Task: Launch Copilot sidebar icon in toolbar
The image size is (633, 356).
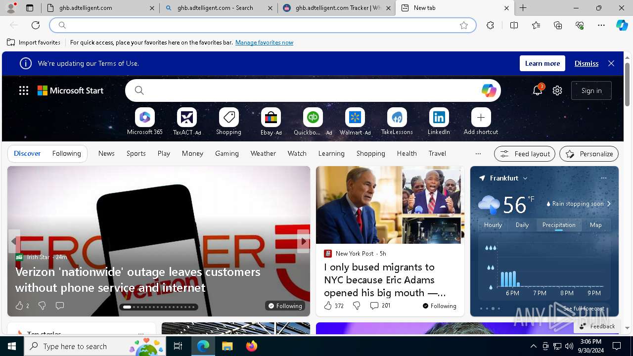Action: (622, 25)
